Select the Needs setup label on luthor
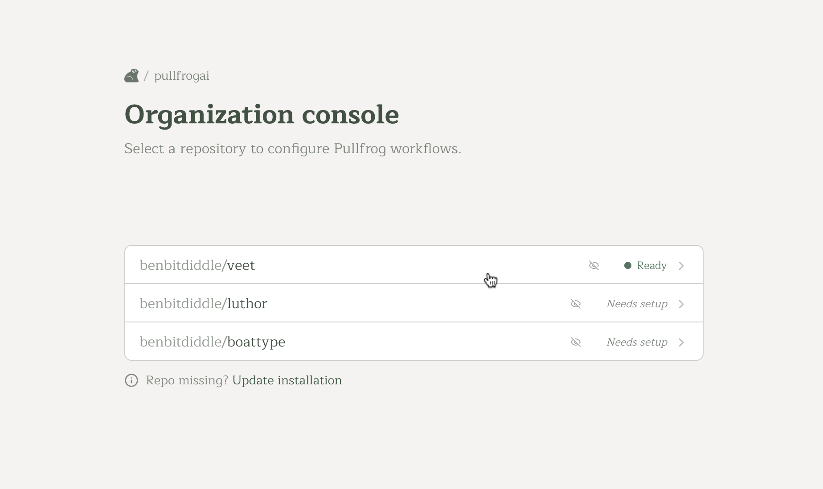 (636, 304)
